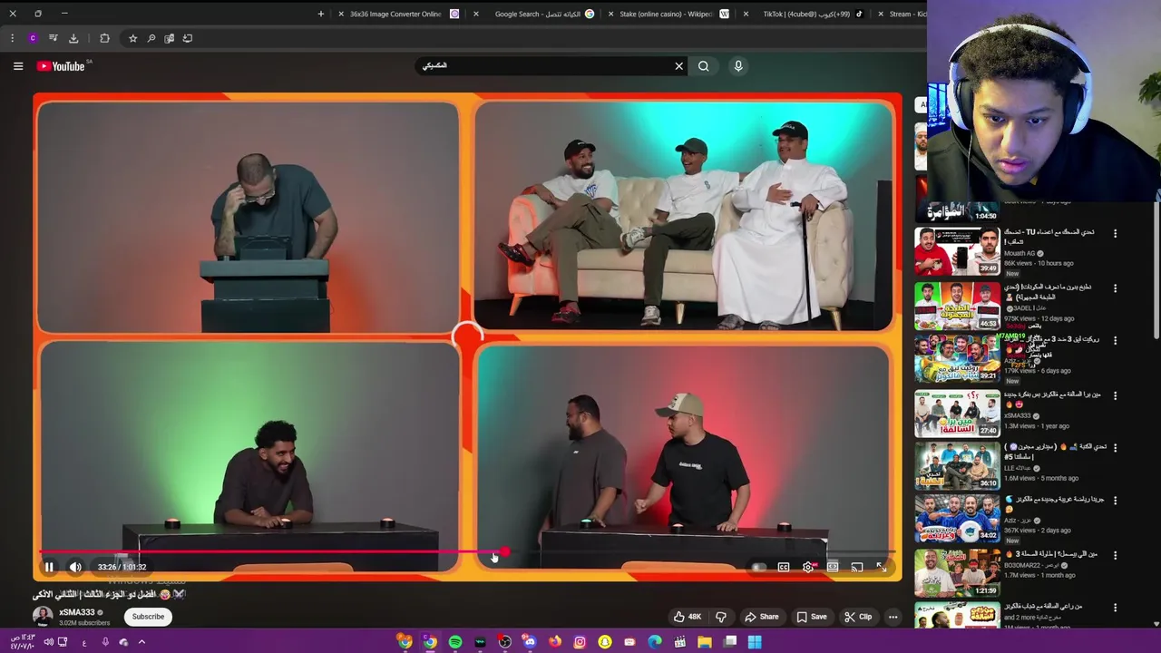Switch the player to theater mode
The image size is (1161, 653).
[x=833, y=567]
